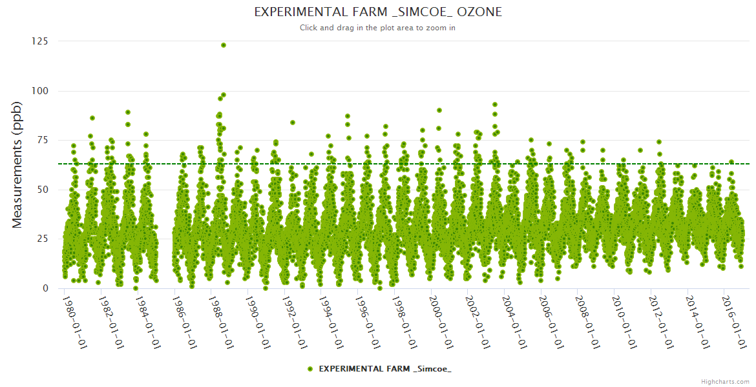Select the isolated data point near 84 ppb in 1991
Image resolution: width=756 pixels, height=387 pixels.
pos(293,122)
